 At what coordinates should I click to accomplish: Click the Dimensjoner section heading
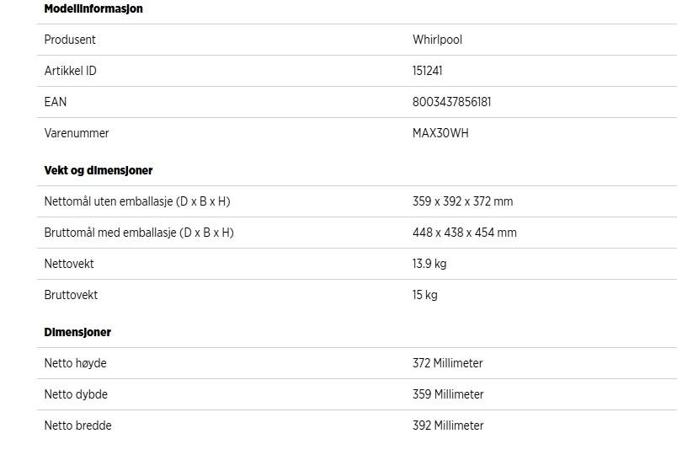click(77, 332)
